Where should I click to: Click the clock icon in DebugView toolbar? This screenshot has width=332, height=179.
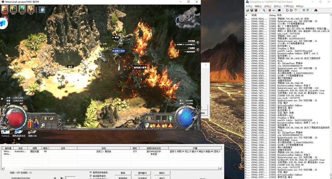296,10
